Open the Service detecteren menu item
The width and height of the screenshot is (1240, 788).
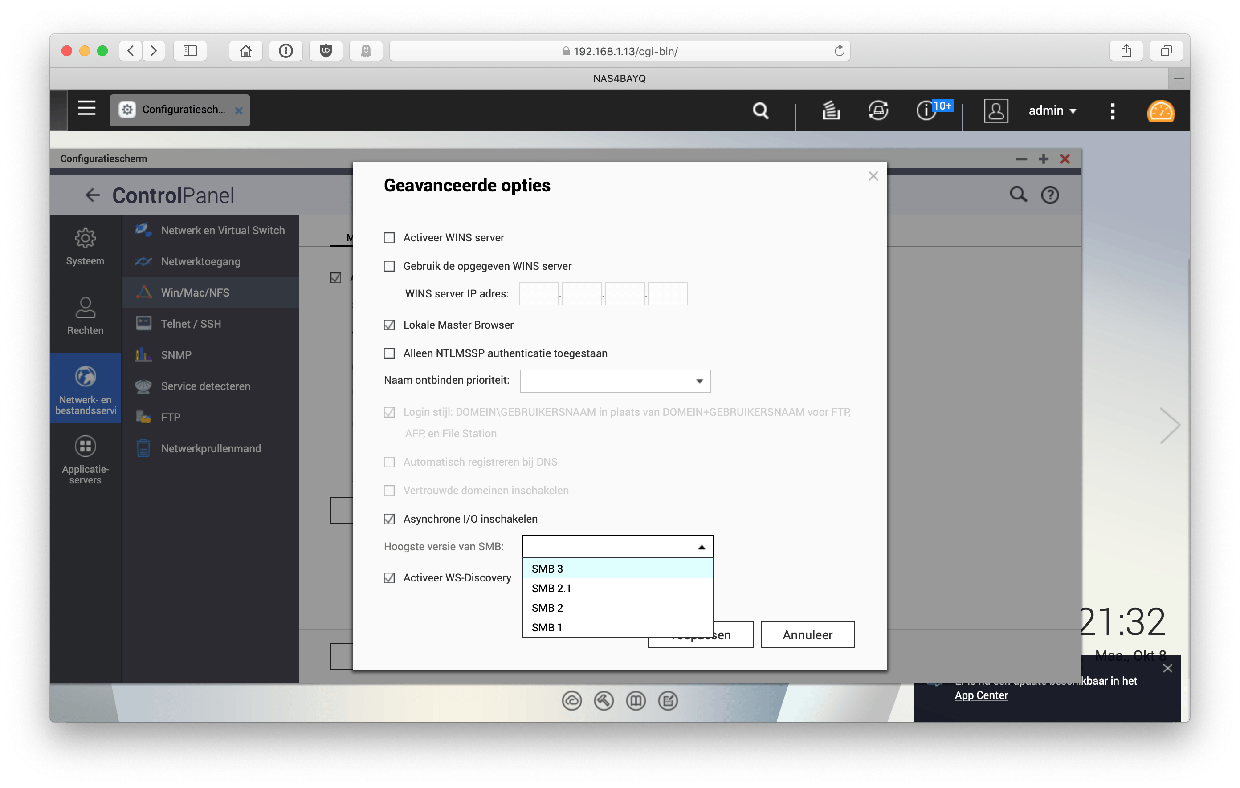pyautogui.click(x=205, y=386)
